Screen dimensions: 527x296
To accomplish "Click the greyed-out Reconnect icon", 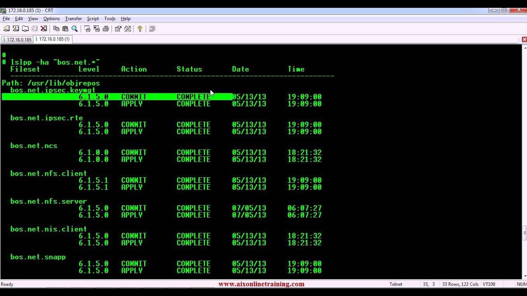I will click(x=35, y=29).
